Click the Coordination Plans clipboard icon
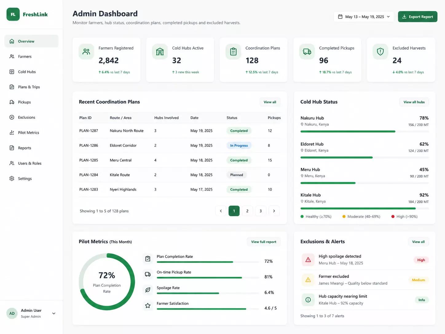The width and height of the screenshot is (445, 334). click(x=233, y=52)
